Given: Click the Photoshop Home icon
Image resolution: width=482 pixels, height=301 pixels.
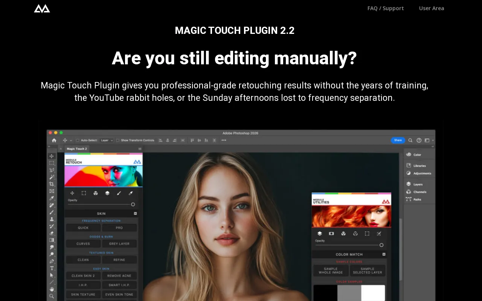Looking at the screenshot, I should [54, 140].
